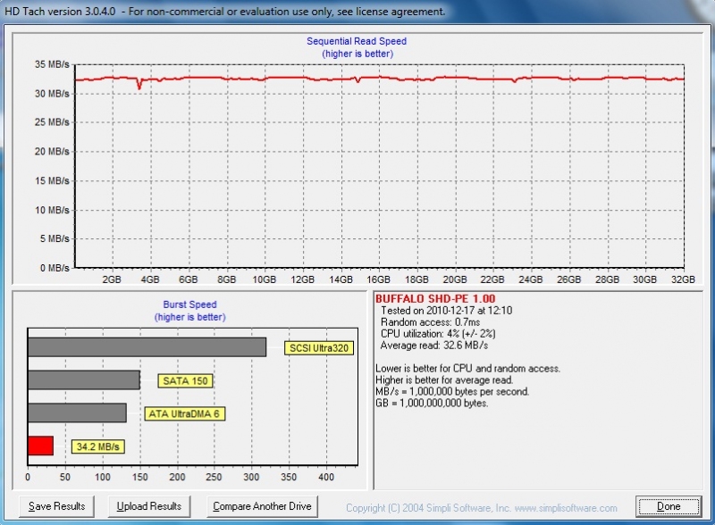Click the SATA 150 gray bar
The height and width of the screenshot is (525, 715).
click(x=83, y=380)
